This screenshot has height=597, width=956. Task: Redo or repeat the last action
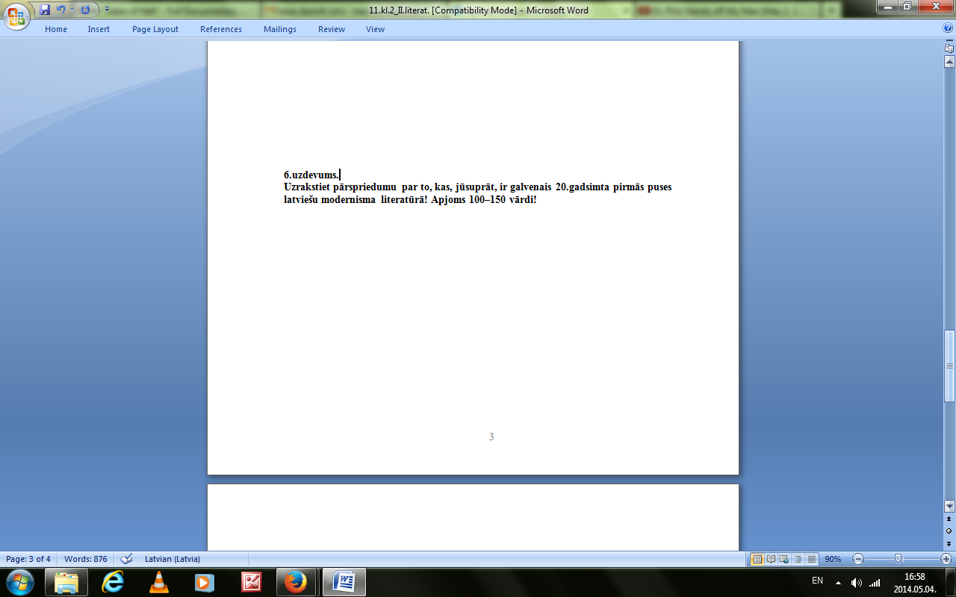pyautogui.click(x=85, y=10)
